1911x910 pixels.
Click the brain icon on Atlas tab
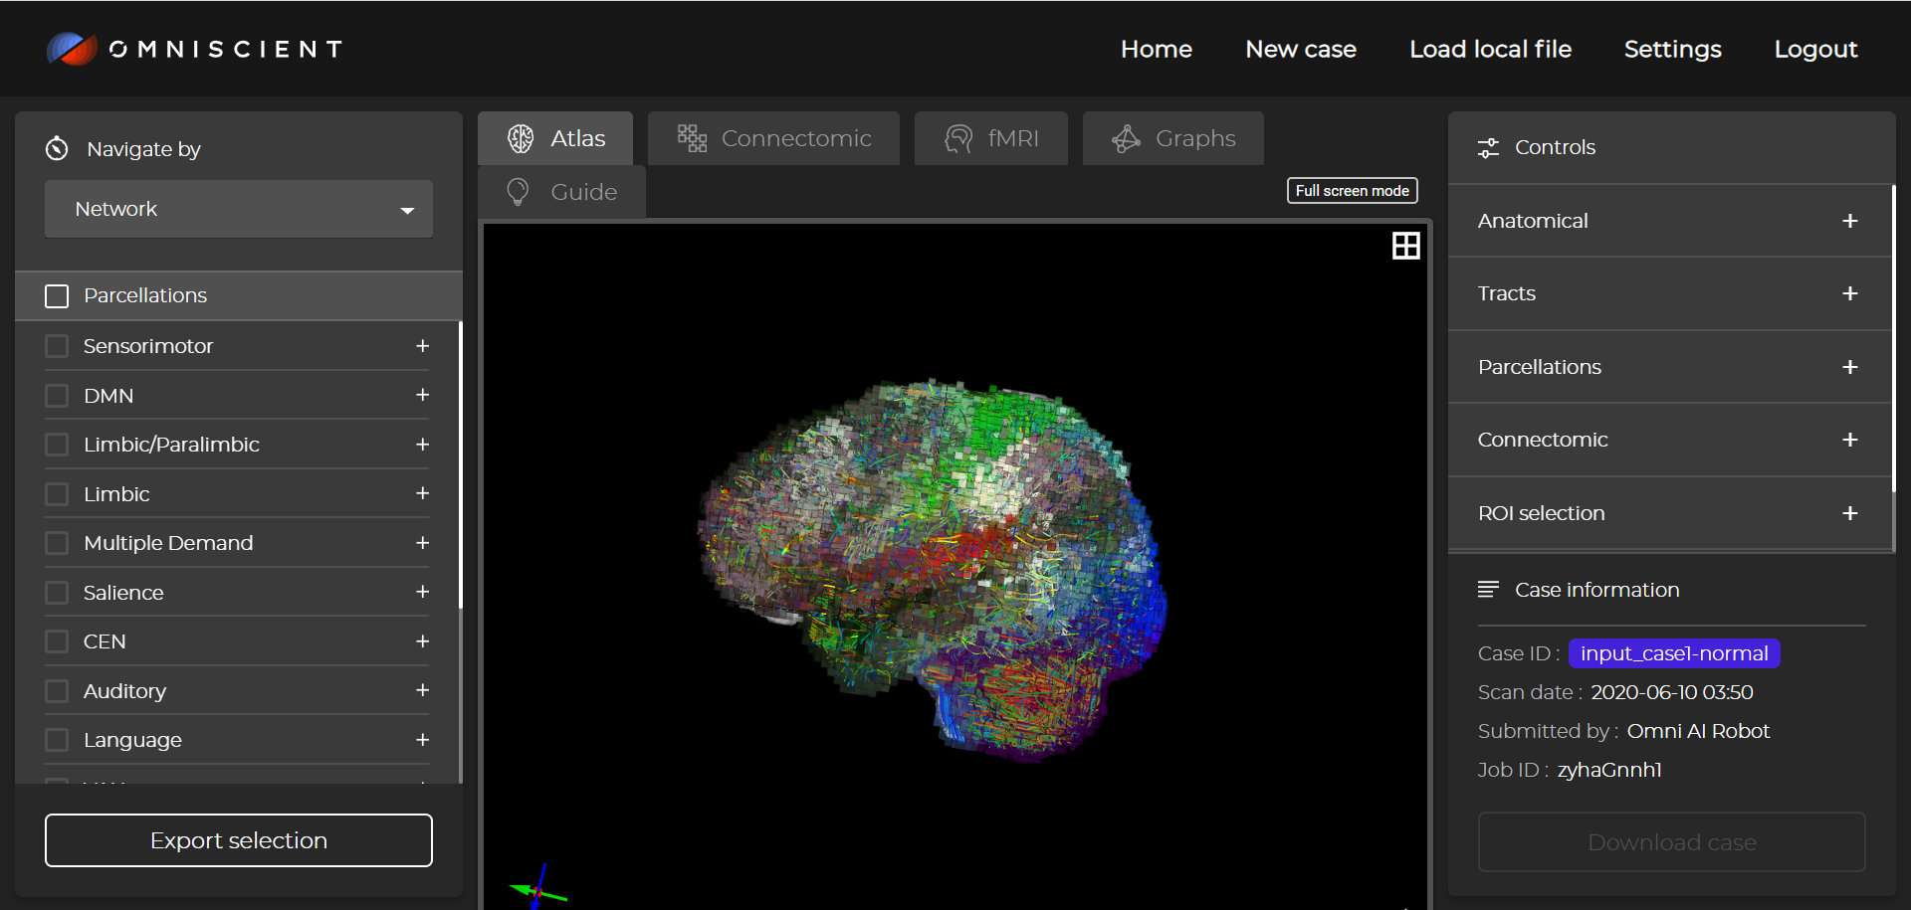click(x=521, y=139)
